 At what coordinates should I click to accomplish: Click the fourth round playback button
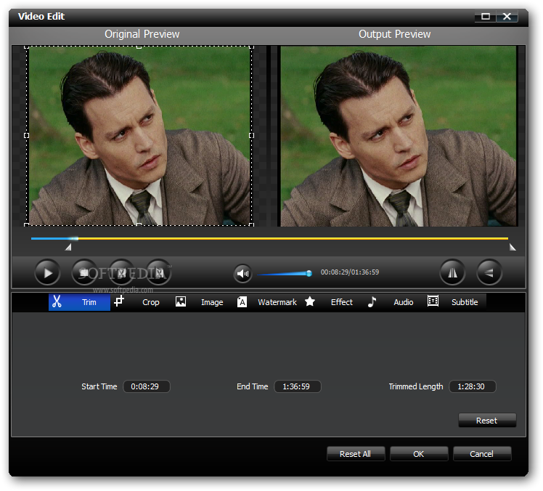[158, 272]
